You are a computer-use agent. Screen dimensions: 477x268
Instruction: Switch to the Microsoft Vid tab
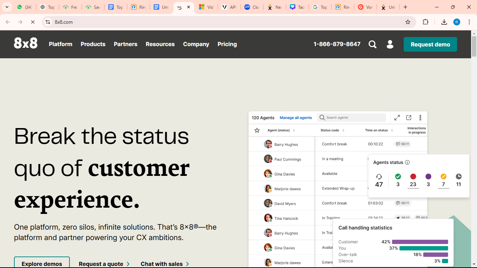tap(206, 7)
